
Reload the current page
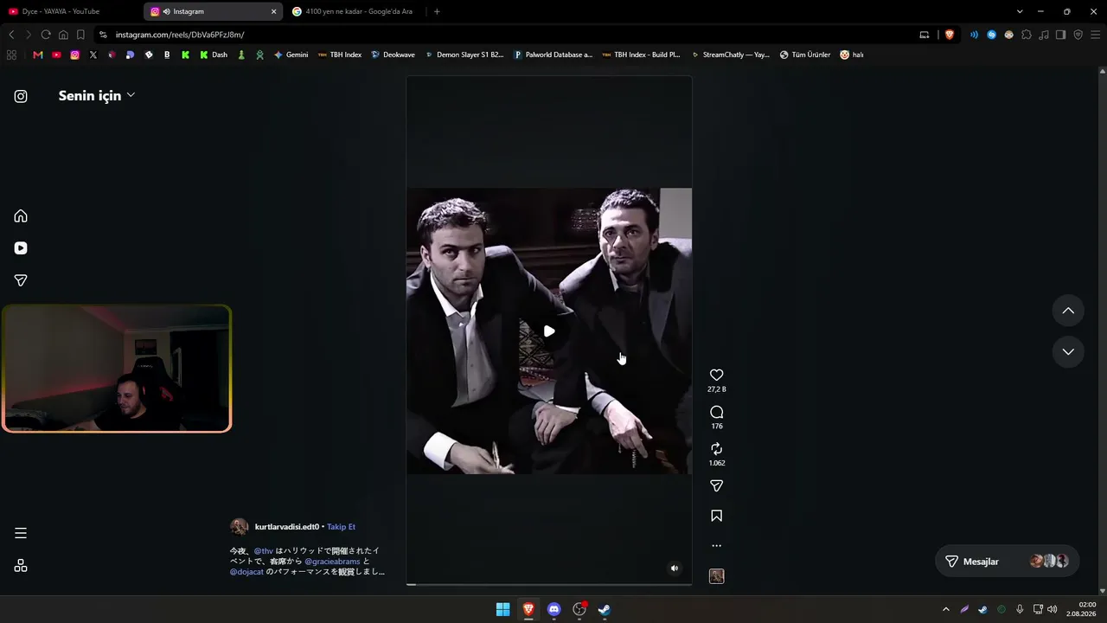(x=46, y=35)
